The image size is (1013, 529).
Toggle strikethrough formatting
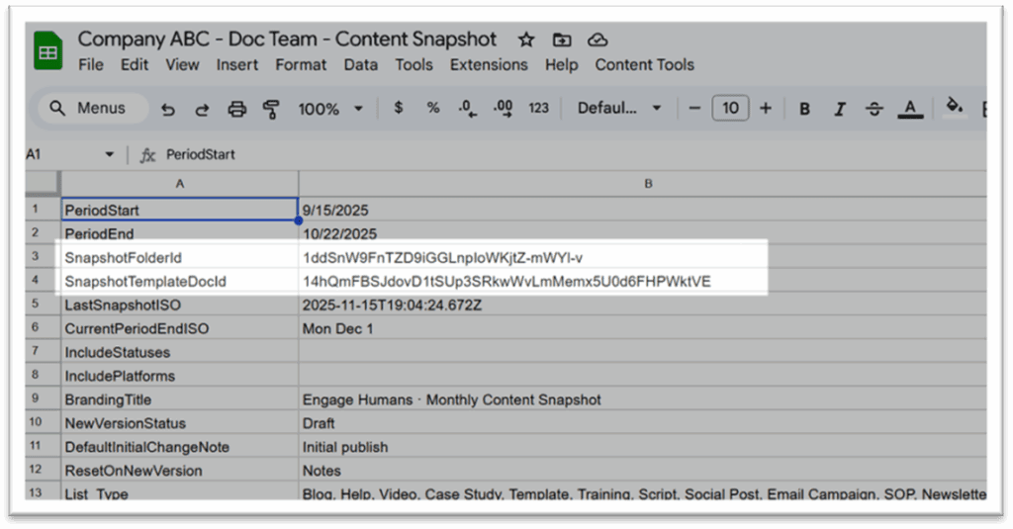pos(875,109)
